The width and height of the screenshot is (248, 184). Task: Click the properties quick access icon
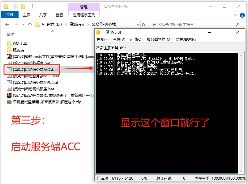pos(16,6)
